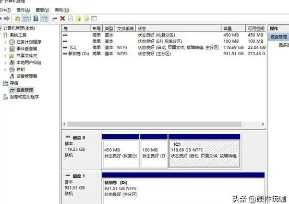This screenshot has height=204, width=289.
Task: Sort by the 文件系统 column header
Action: [x=125, y=29]
